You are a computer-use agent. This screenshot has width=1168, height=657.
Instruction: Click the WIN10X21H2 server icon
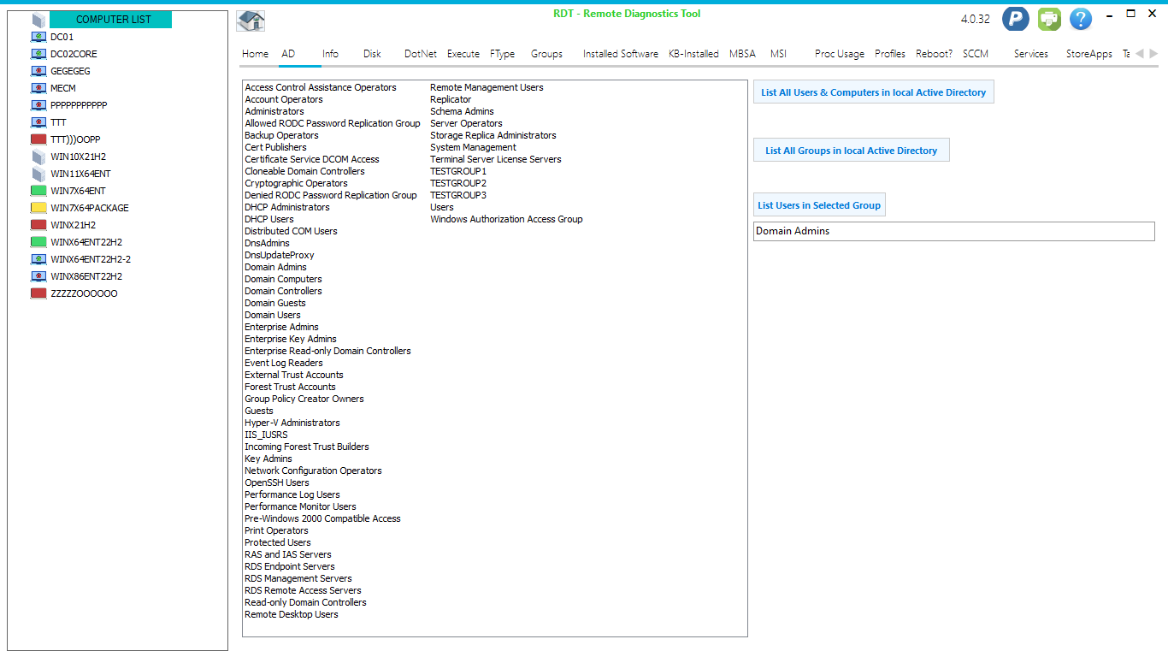pos(38,157)
